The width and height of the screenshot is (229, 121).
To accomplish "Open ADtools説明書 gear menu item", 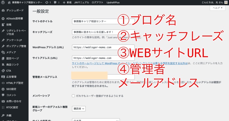I will point(14,19).
